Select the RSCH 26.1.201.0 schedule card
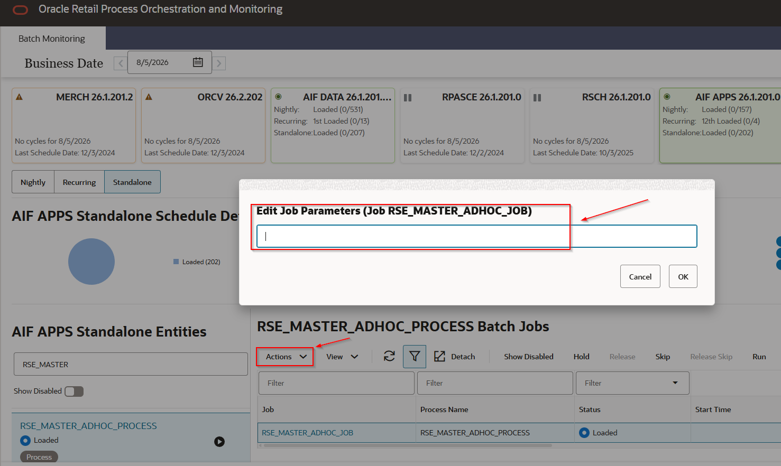781x466 pixels. coord(592,125)
